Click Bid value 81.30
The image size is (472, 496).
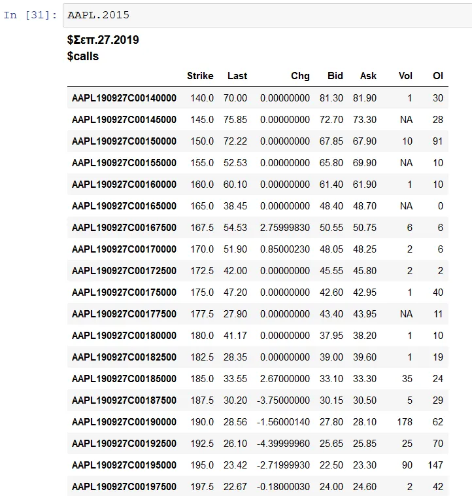tap(331, 98)
